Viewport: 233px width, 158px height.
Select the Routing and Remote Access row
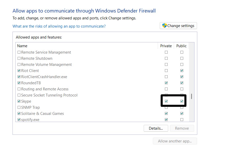(x=45, y=89)
